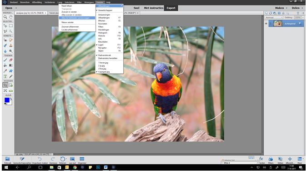Uncheck Gereedschappen in the Venster menu
The height and width of the screenshot is (171, 306).
click(x=109, y=10)
